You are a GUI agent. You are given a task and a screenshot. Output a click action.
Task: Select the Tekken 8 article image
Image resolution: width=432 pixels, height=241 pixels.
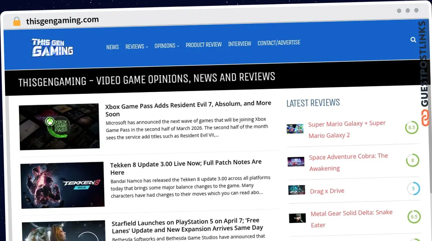63,185
